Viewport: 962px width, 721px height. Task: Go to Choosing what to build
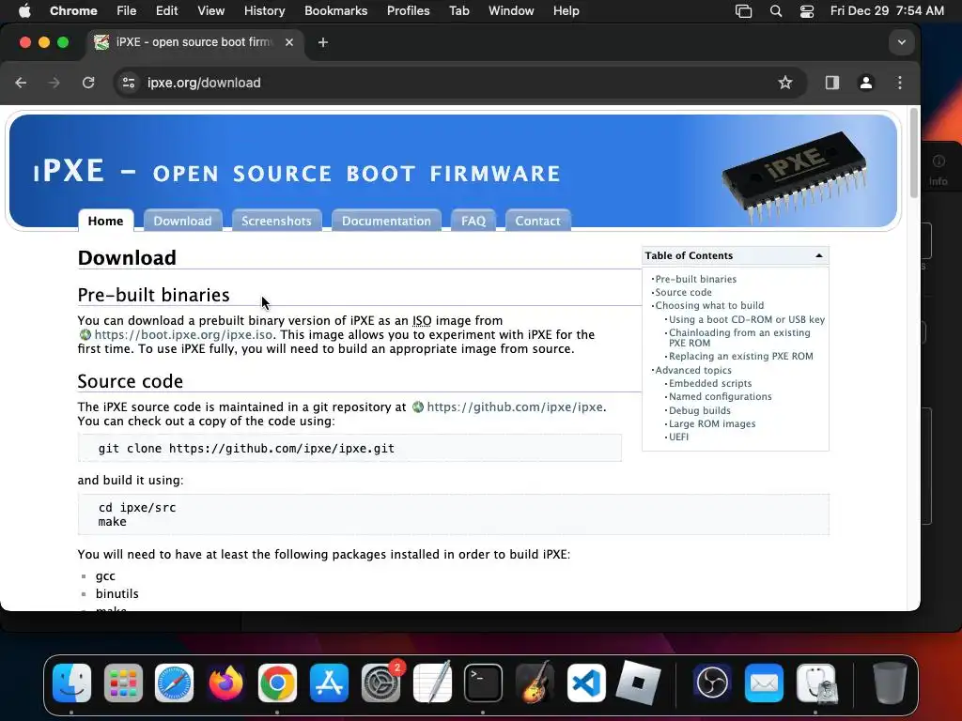tap(709, 305)
